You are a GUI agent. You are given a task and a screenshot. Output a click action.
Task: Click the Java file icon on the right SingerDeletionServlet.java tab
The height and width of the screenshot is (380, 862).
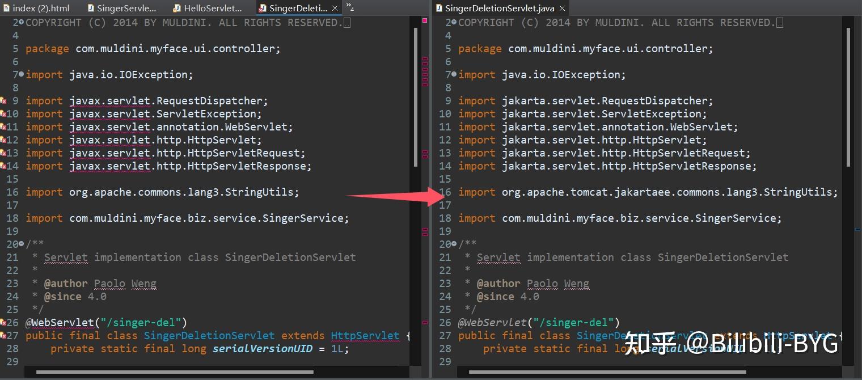438,8
